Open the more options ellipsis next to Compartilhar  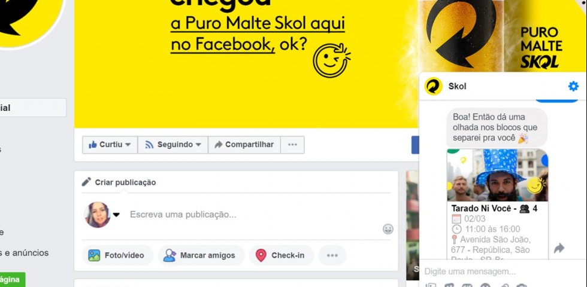pos(292,145)
